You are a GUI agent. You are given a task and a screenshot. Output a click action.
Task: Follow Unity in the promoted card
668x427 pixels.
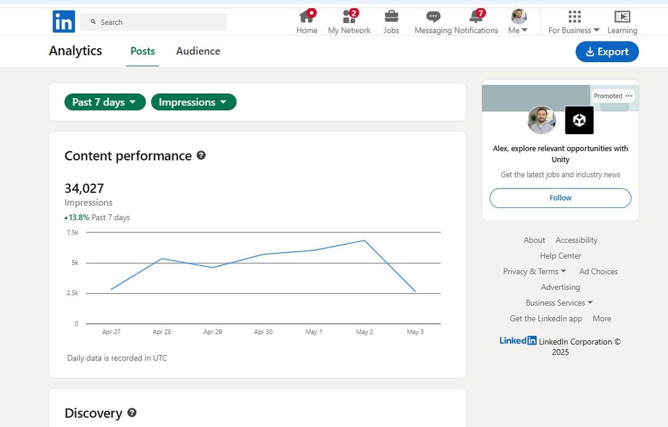coord(560,198)
